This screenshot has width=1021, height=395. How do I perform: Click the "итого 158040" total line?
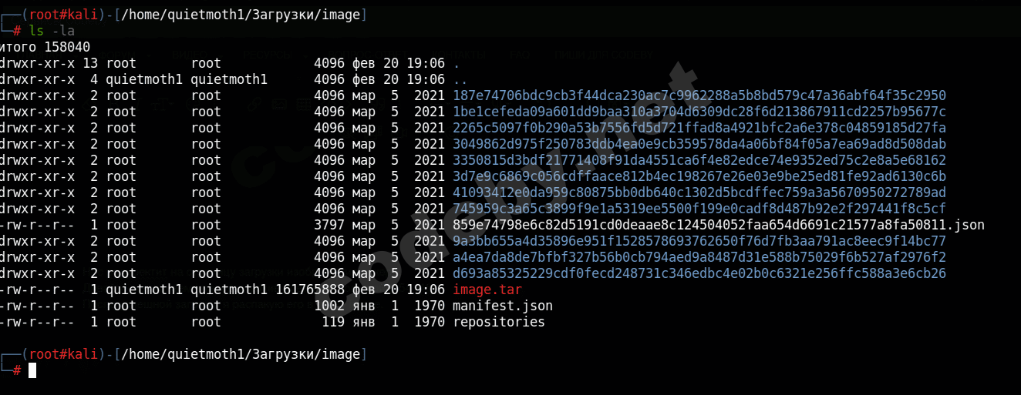click(45, 47)
